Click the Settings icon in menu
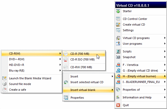 tap(118, 30)
